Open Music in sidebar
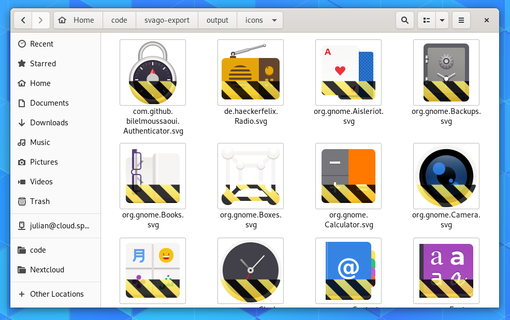 coord(55,142)
